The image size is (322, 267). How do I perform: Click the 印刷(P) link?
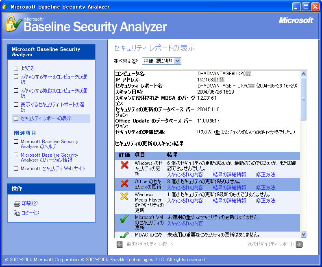[30, 203]
